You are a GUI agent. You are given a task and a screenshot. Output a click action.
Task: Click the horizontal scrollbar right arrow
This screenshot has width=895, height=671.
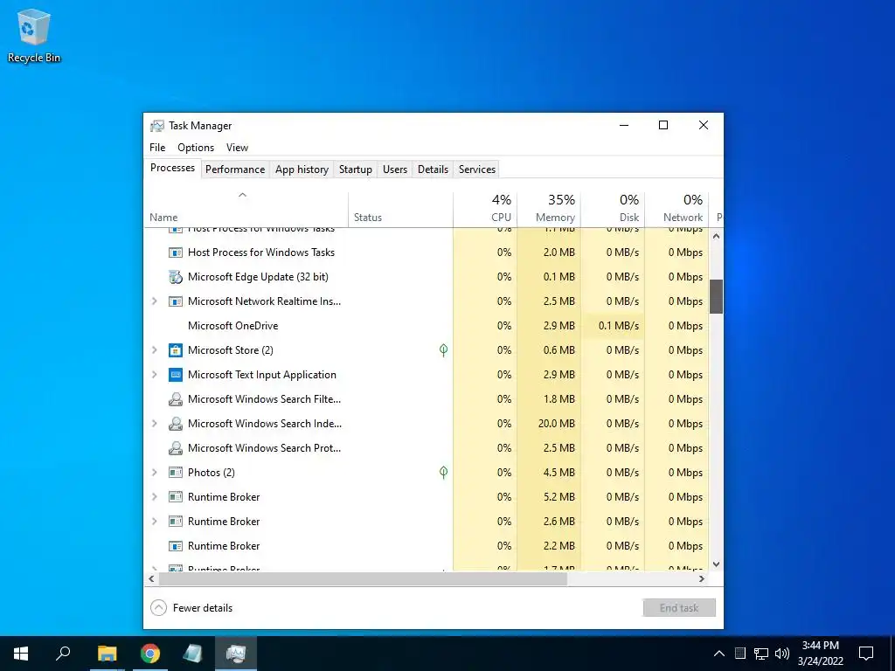702,578
